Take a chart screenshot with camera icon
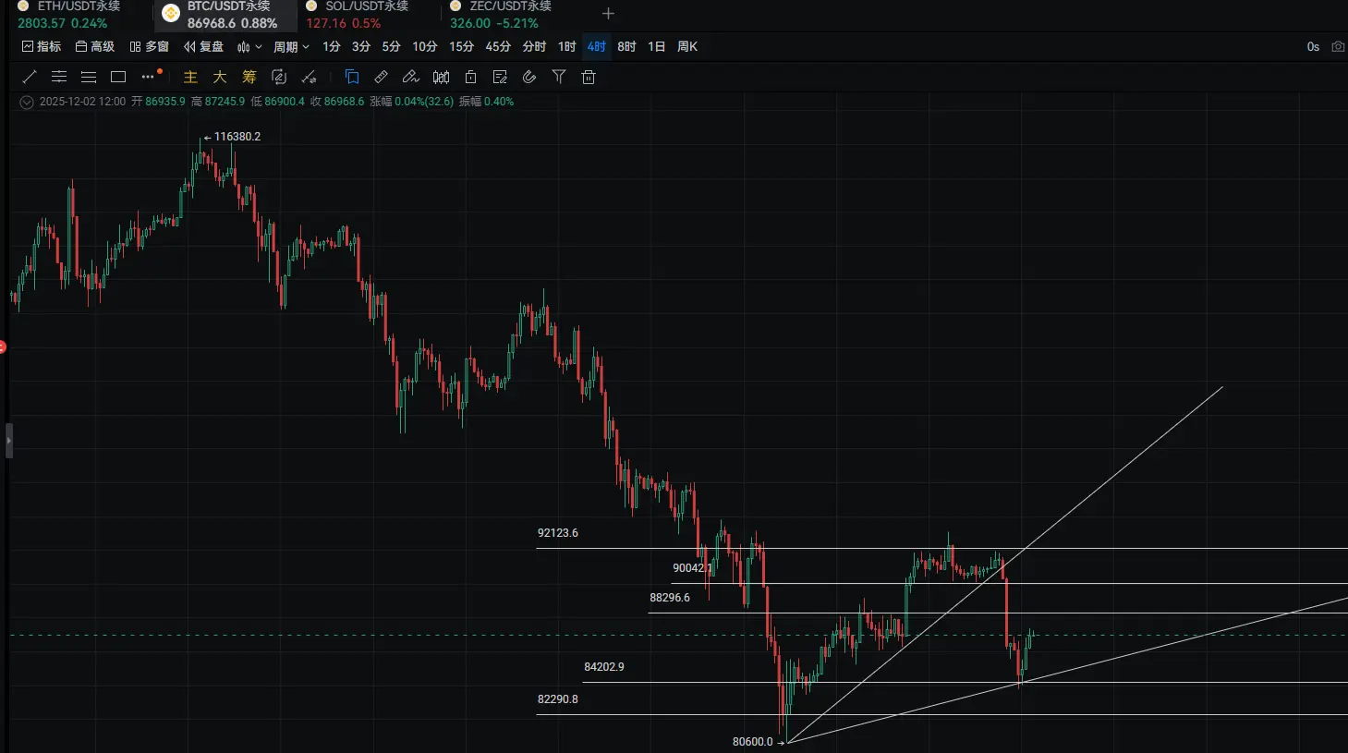This screenshot has width=1348, height=753. pos(1338,46)
